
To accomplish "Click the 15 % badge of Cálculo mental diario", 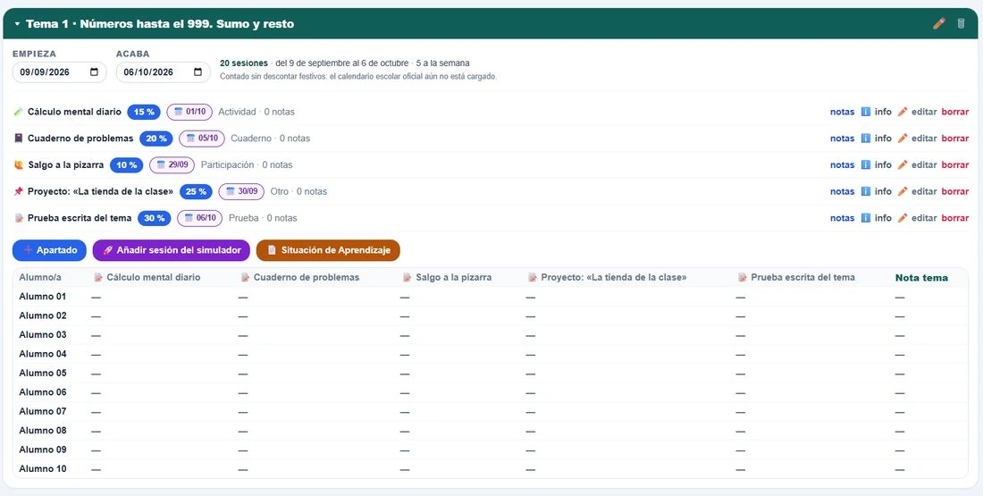I will click(x=144, y=112).
